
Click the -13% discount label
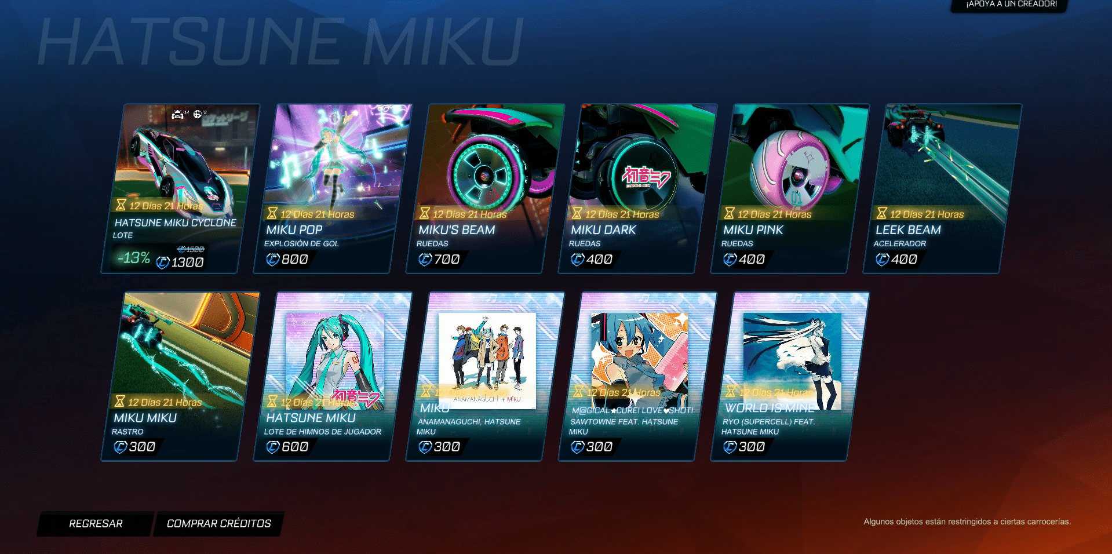[x=133, y=258]
